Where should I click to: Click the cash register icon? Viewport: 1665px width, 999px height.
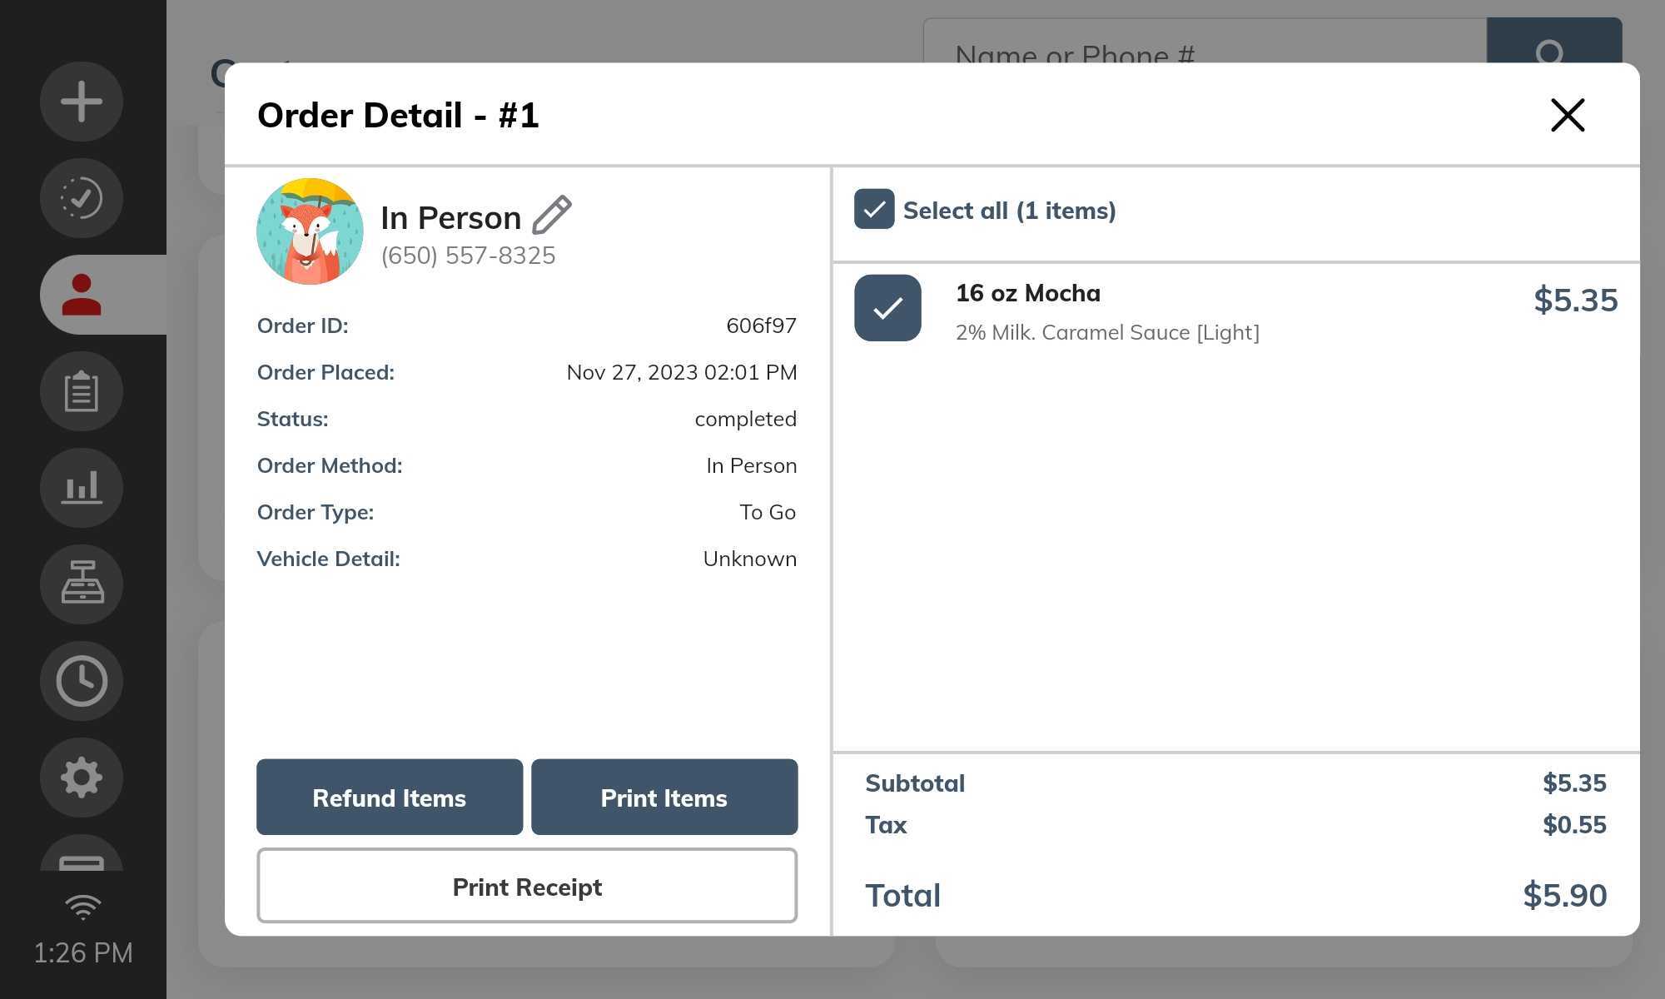point(82,584)
